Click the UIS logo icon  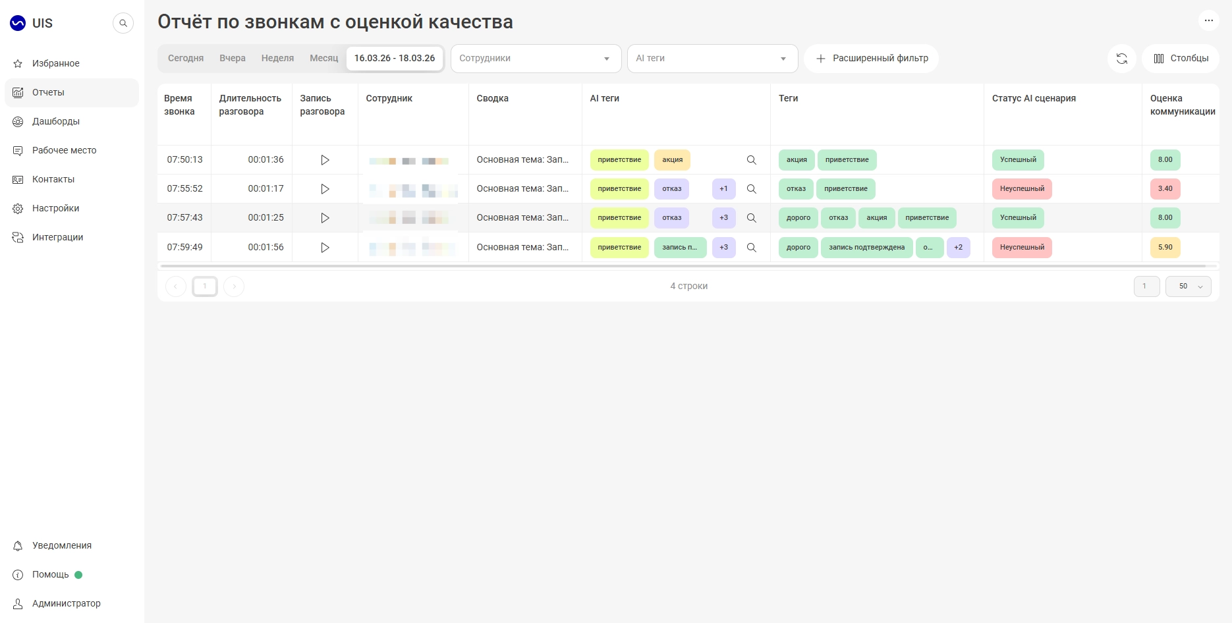18,23
